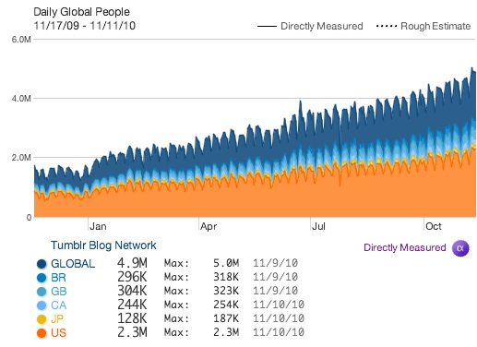The height and width of the screenshot is (347, 477).
Task: Select the GB country label
Action: [59, 292]
